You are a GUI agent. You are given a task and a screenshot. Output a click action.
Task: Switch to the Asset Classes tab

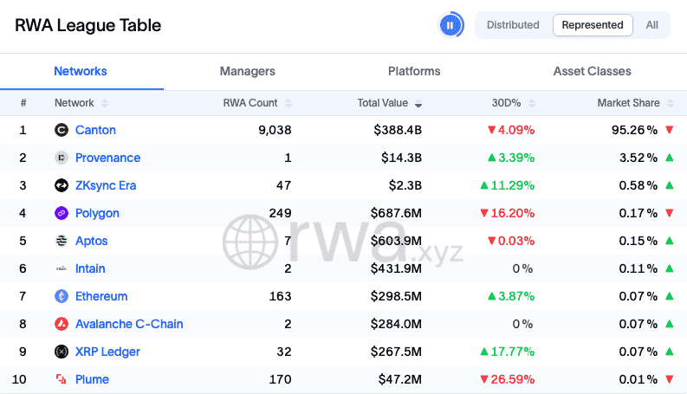pos(593,71)
